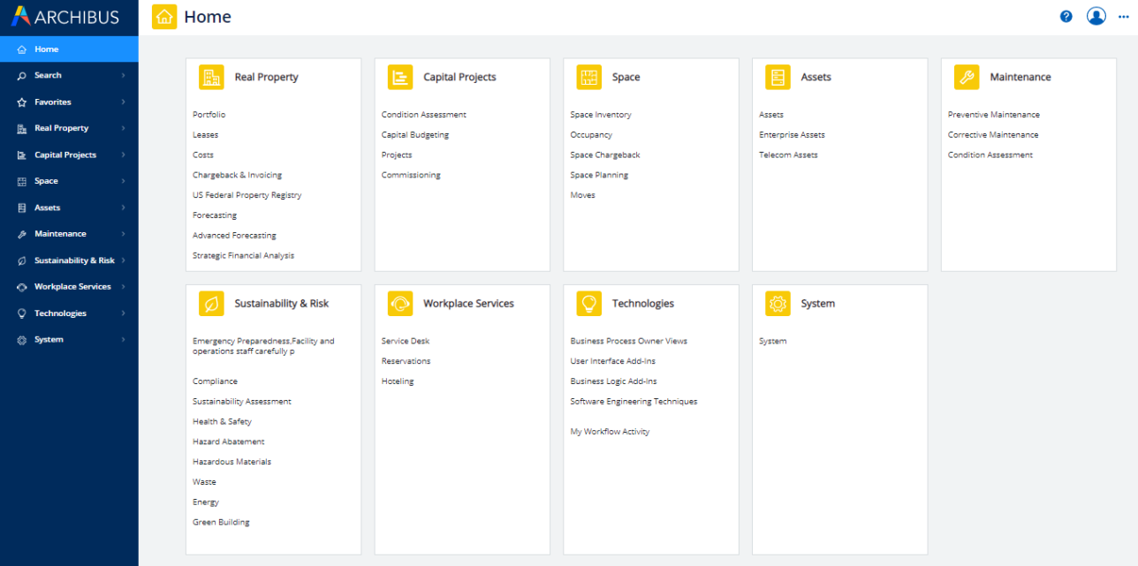This screenshot has width=1138, height=566.
Task: Click the Real Property building icon tile
Action: coord(211,78)
